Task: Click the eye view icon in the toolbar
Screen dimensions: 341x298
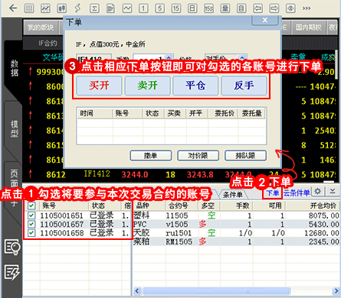Action: tap(290, 8)
